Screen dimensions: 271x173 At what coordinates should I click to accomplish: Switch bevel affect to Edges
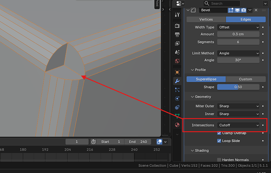pyautogui.click(x=245, y=19)
